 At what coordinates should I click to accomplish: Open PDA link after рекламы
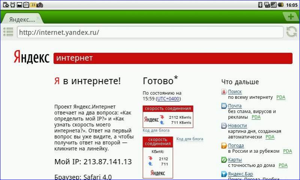(256, 117)
